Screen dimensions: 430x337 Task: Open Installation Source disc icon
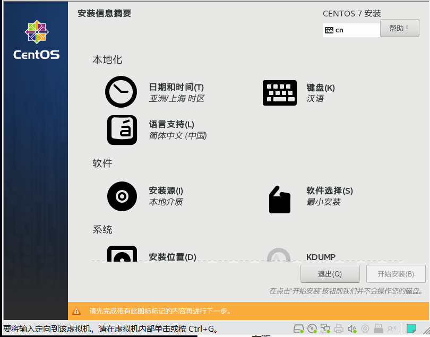(122, 196)
